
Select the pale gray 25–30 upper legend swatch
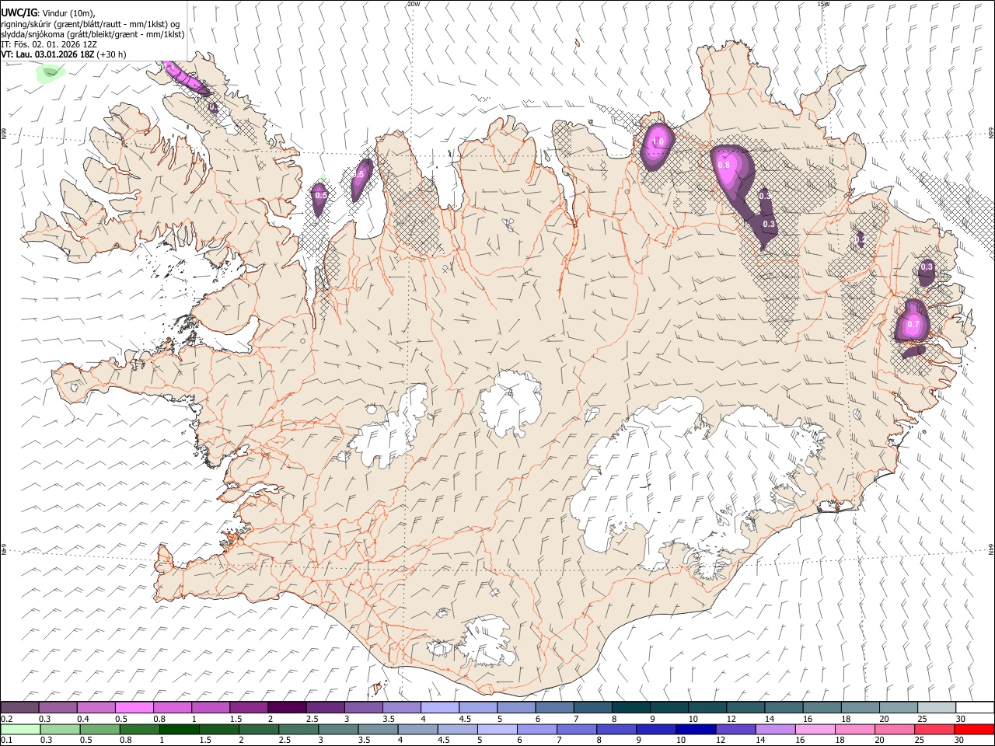click(937, 708)
